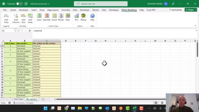The image size is (199, 112).
Task: Click Excel icon in taskbar
Action: (134, 108)
